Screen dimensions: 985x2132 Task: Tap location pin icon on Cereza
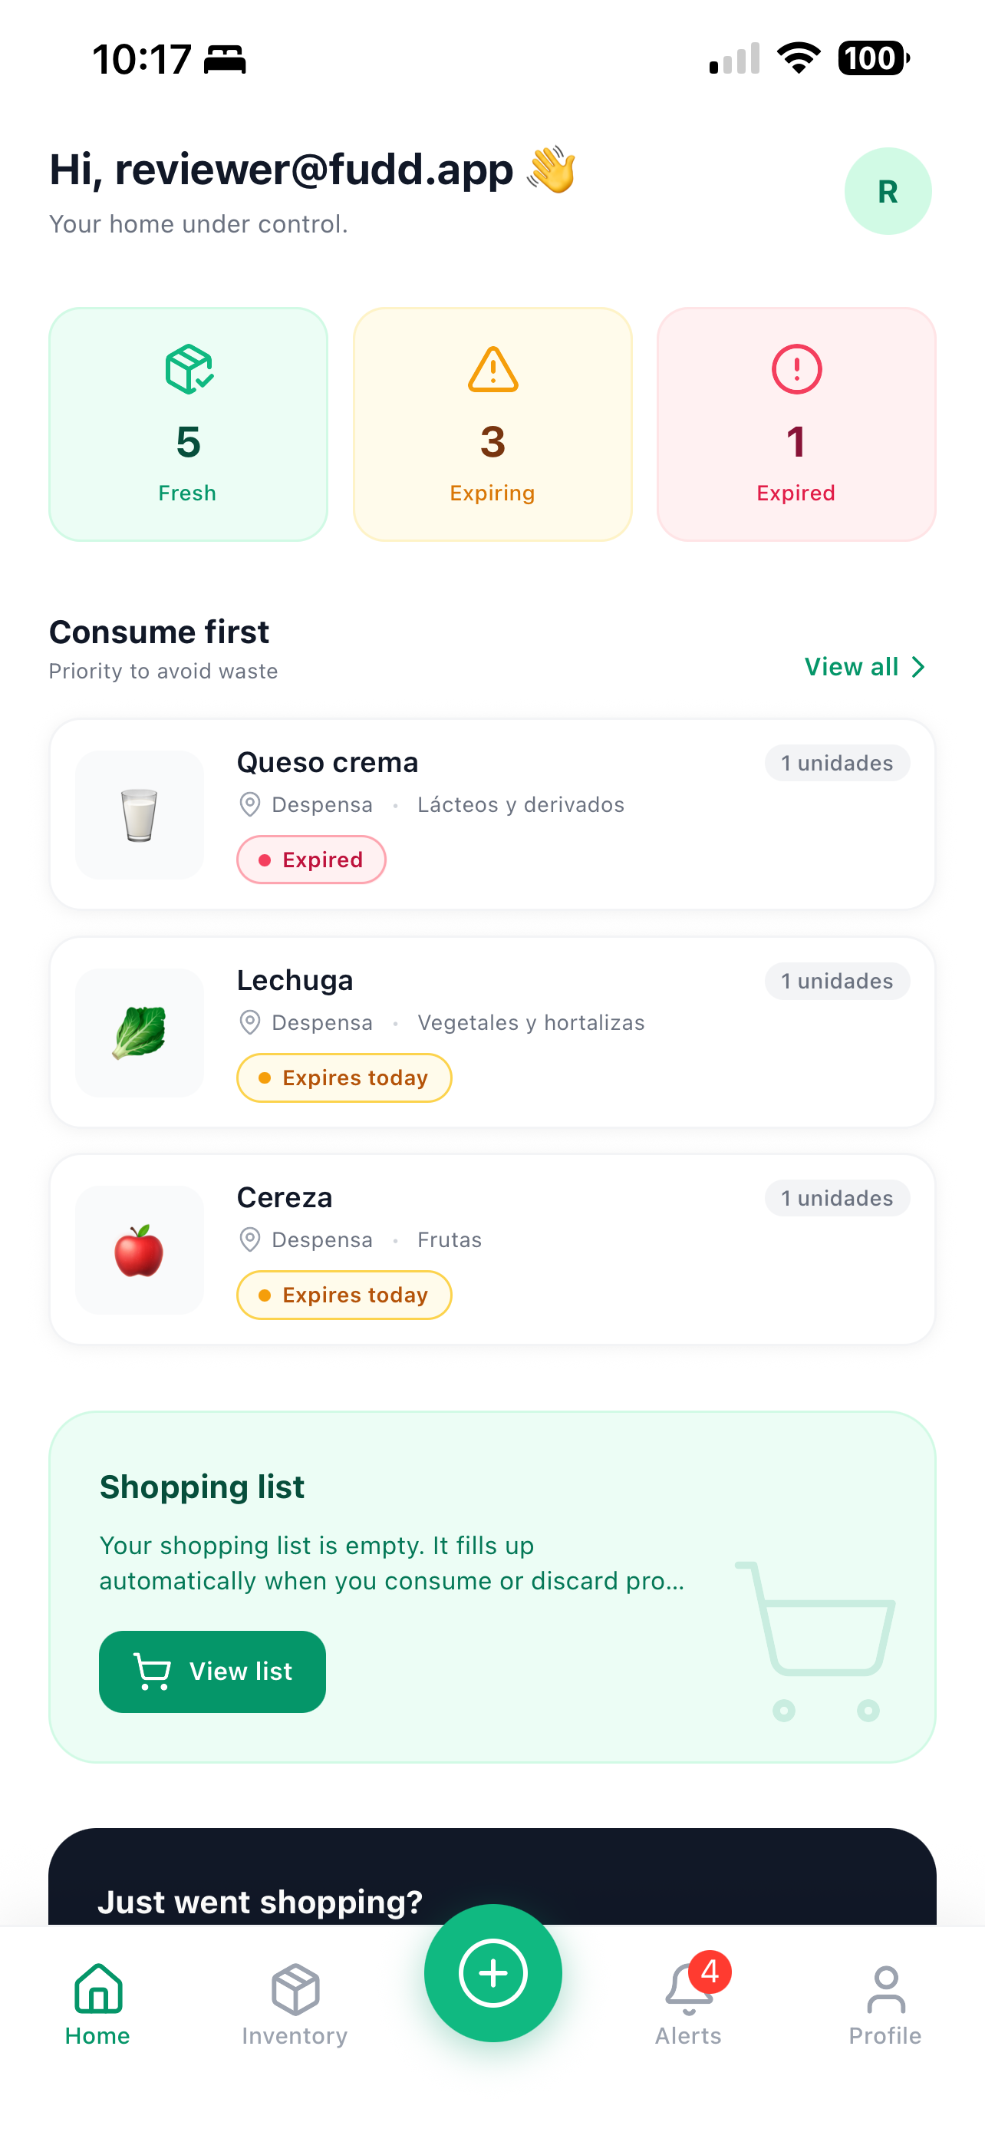[x=250, y=1239]
